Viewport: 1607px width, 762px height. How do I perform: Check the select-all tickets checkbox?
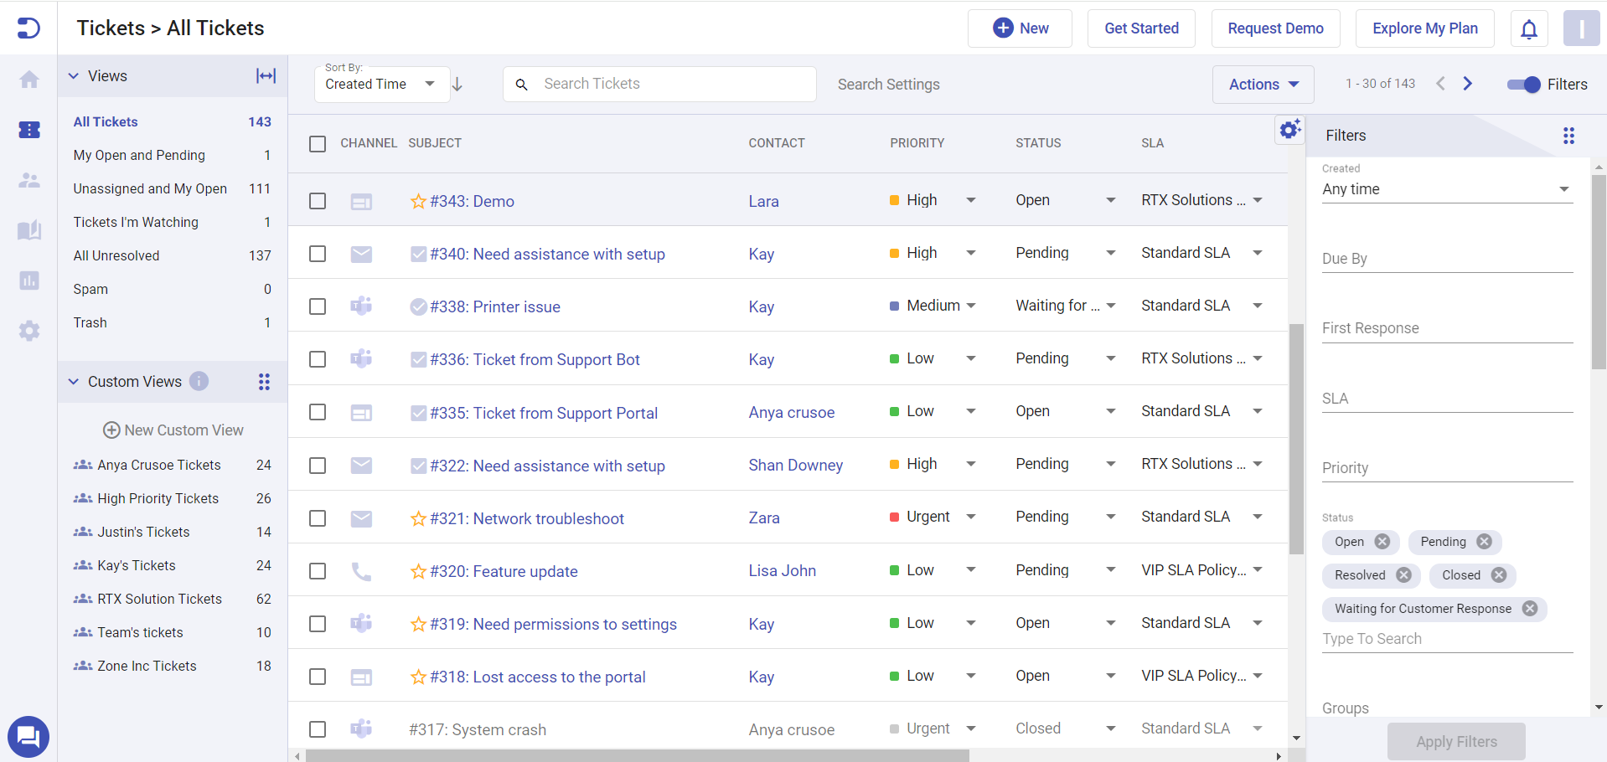pos(318,144)
